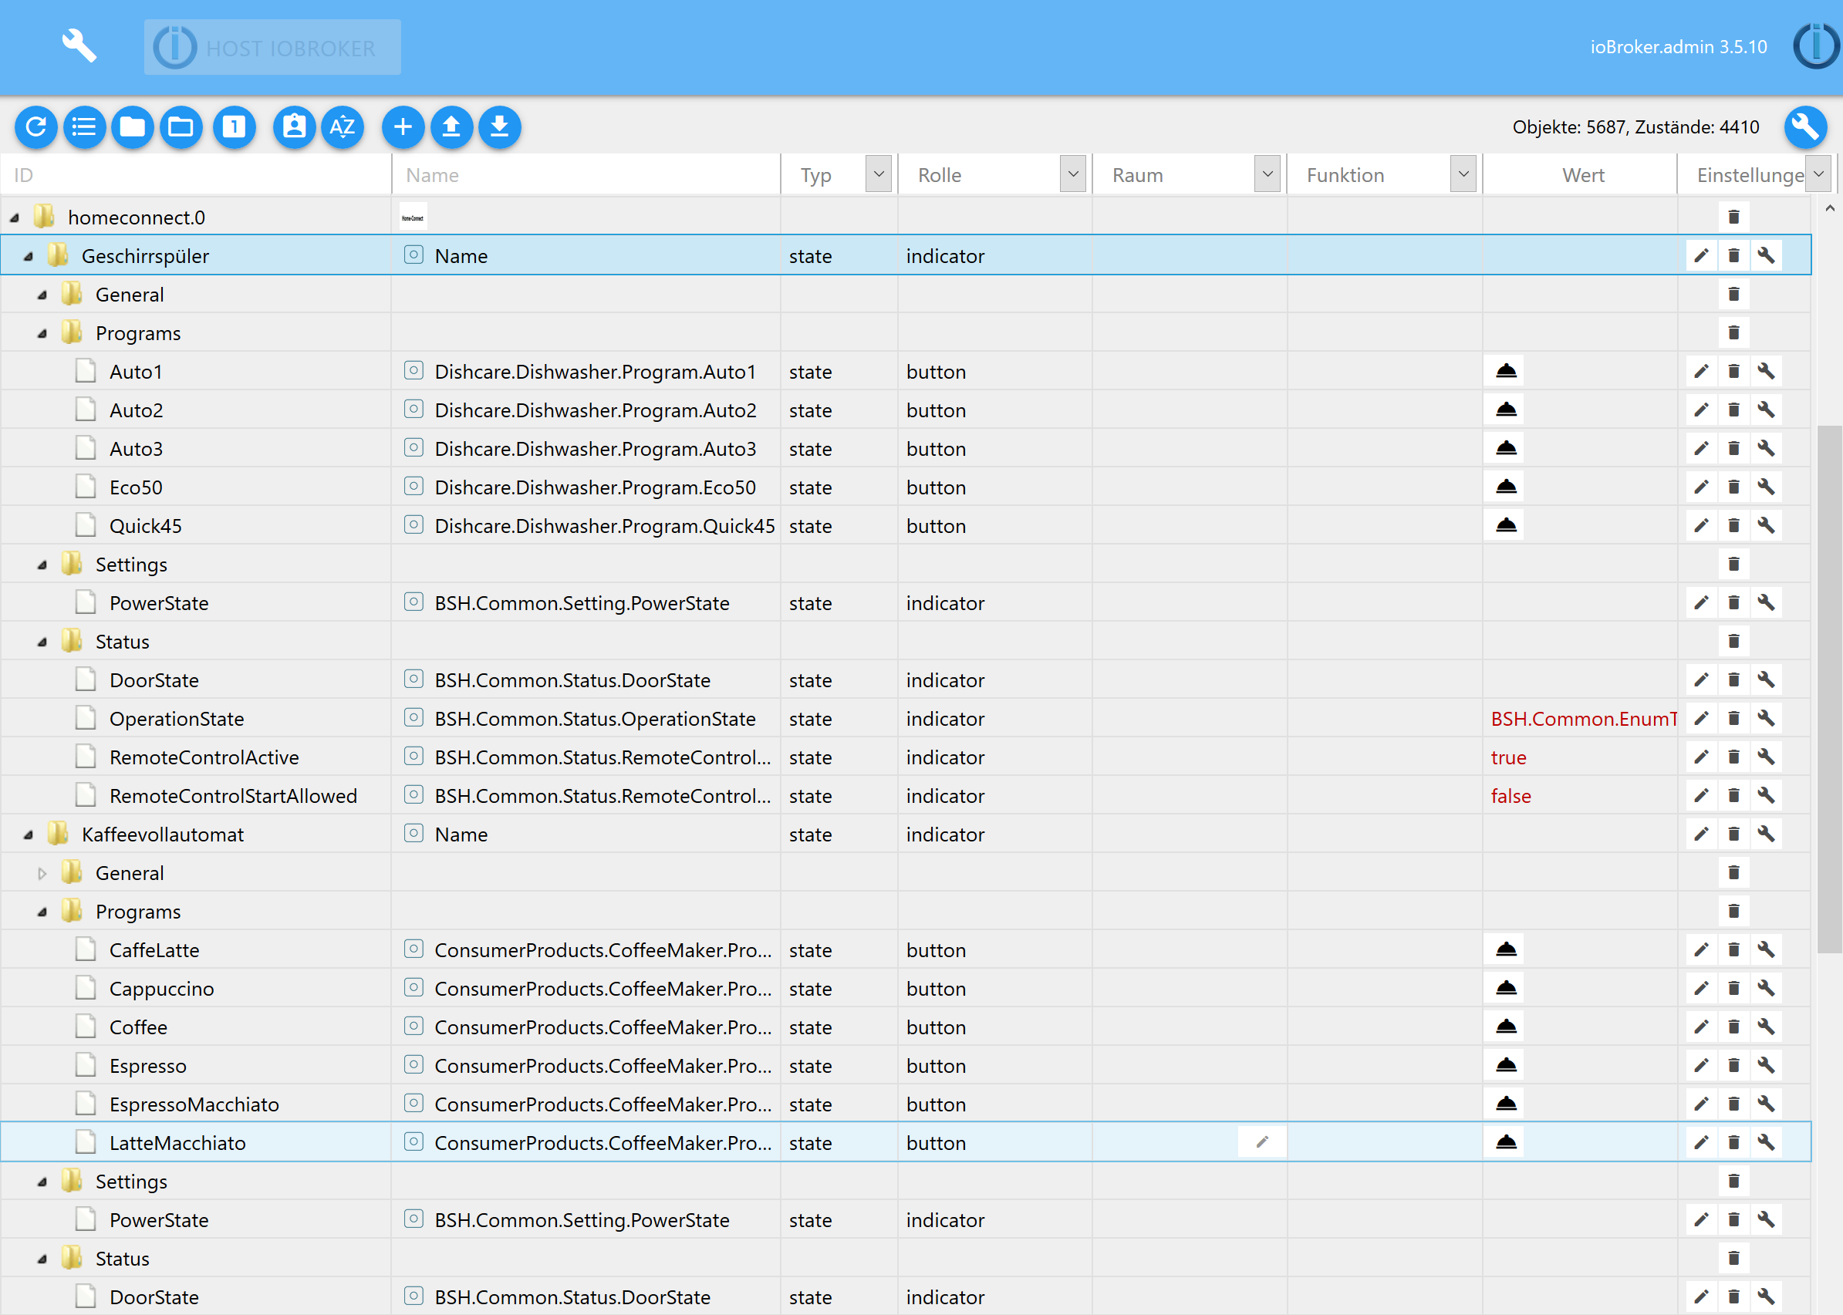Edit the room of LatteMacchiato with pencil

1262,1142
